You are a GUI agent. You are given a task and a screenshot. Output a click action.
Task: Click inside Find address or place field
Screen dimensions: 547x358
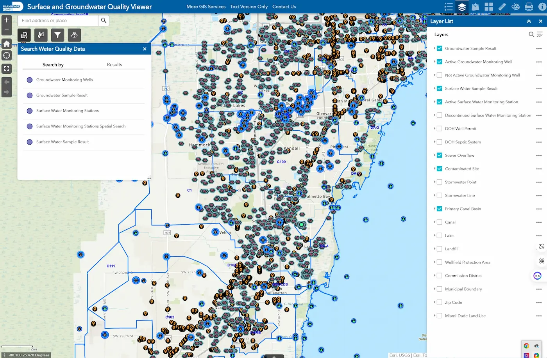(x=58, y=21)
